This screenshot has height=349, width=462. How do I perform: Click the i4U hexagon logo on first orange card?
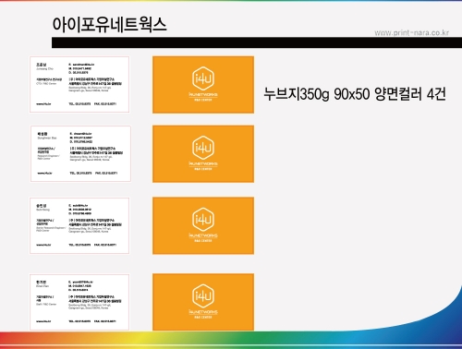pos(203,78)
